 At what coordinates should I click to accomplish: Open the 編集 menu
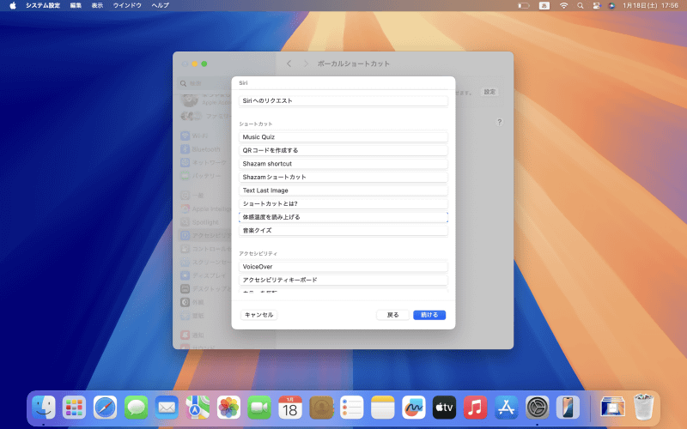point(76,5)
